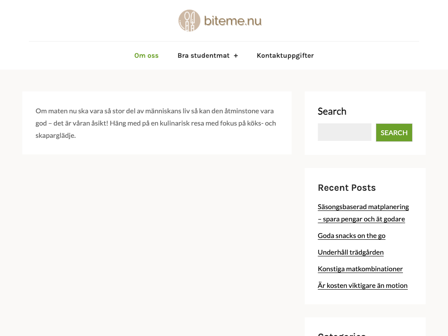Image resolution: width=448 pixels, height=336 pixels.
Task: Open the Om oss menu item
Action: point(146,56)
